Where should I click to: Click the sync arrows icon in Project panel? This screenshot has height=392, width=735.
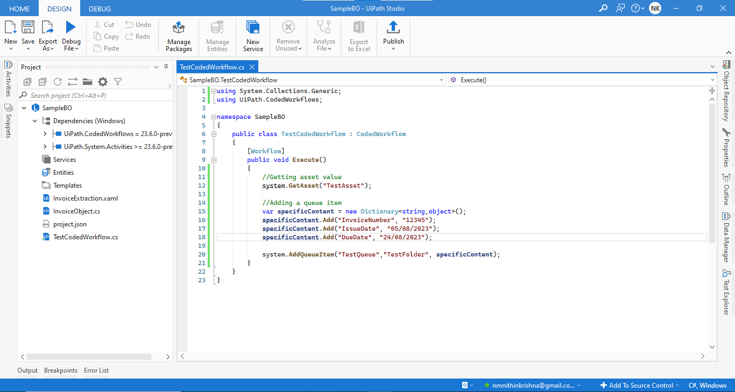[x=73, y=82]
